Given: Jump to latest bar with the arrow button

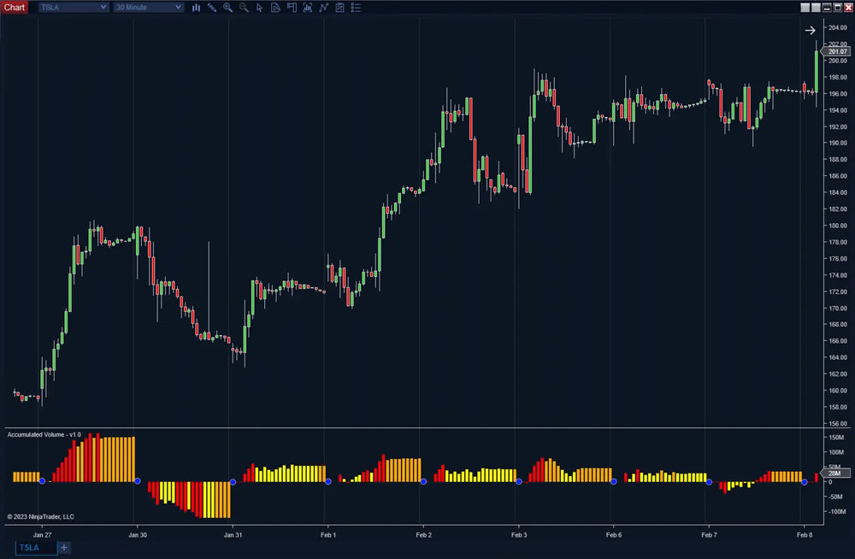Looking at the screenshot, I should [809, 30].
